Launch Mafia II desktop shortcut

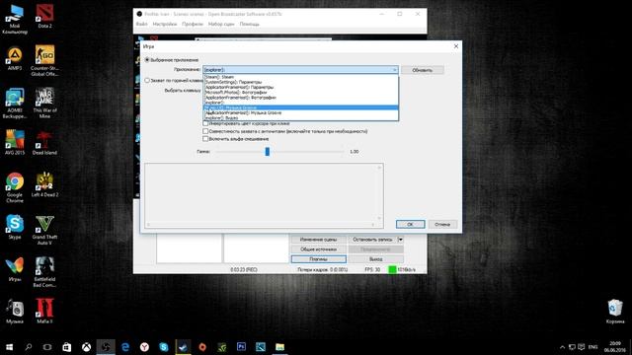pos(44,311)
